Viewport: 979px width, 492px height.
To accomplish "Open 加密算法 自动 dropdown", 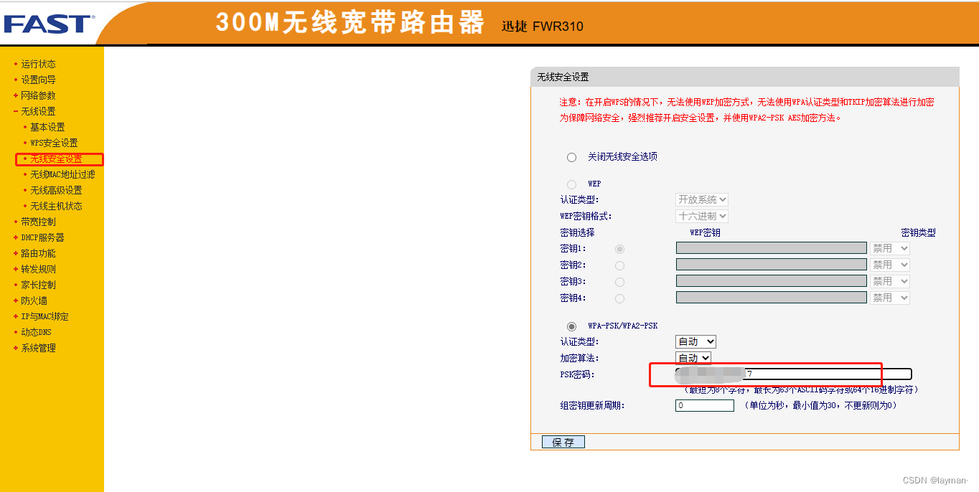I will (693, 358).
